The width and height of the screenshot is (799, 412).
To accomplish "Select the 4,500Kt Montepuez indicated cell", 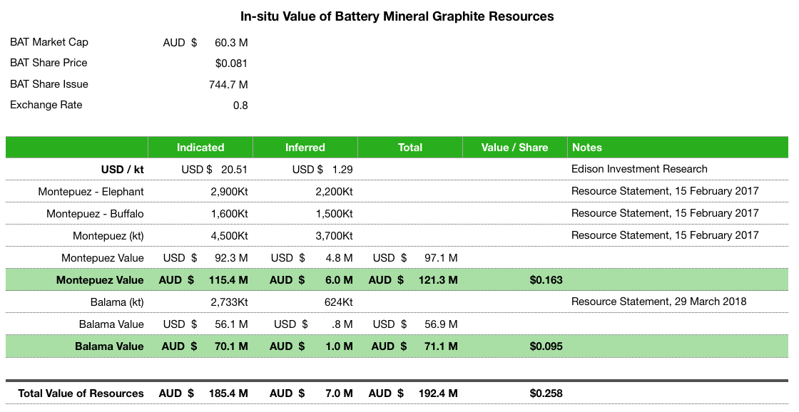I will 229,236.
